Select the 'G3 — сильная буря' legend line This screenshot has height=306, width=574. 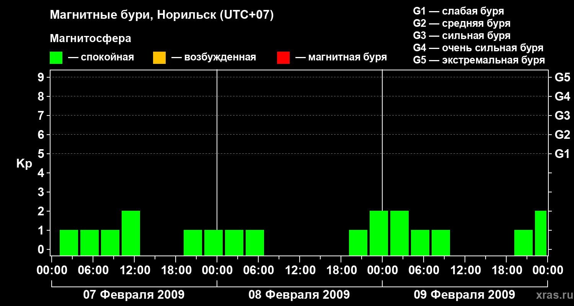[462, 36]
